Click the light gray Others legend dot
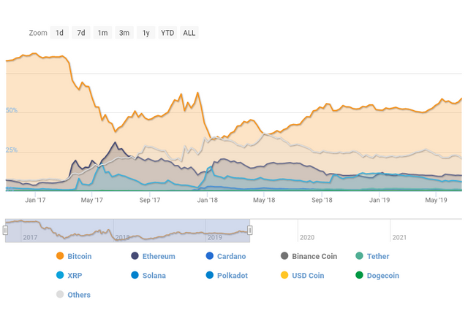This screenshot has height=321, width=468. tap(60, 294)
